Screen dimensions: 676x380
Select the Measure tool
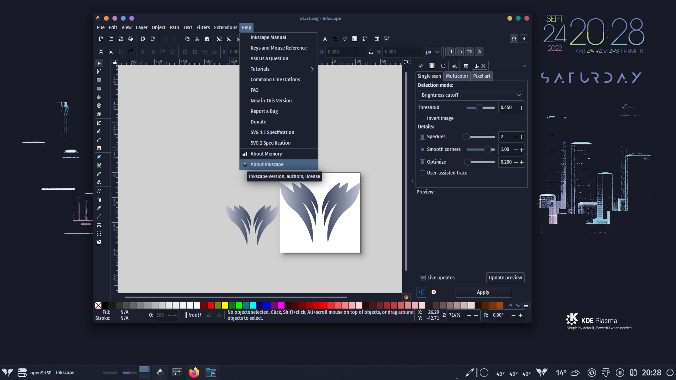coord(99,225)
